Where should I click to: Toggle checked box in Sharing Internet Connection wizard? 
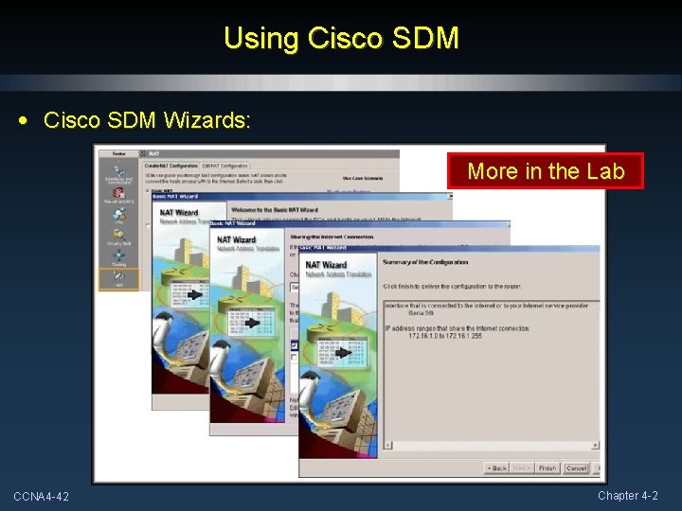(x=295, y=346)
